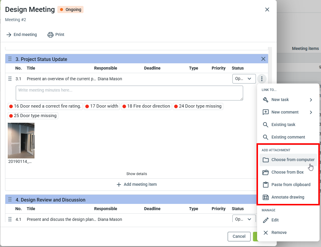Expand the New comment submenu

pos(311,112)
